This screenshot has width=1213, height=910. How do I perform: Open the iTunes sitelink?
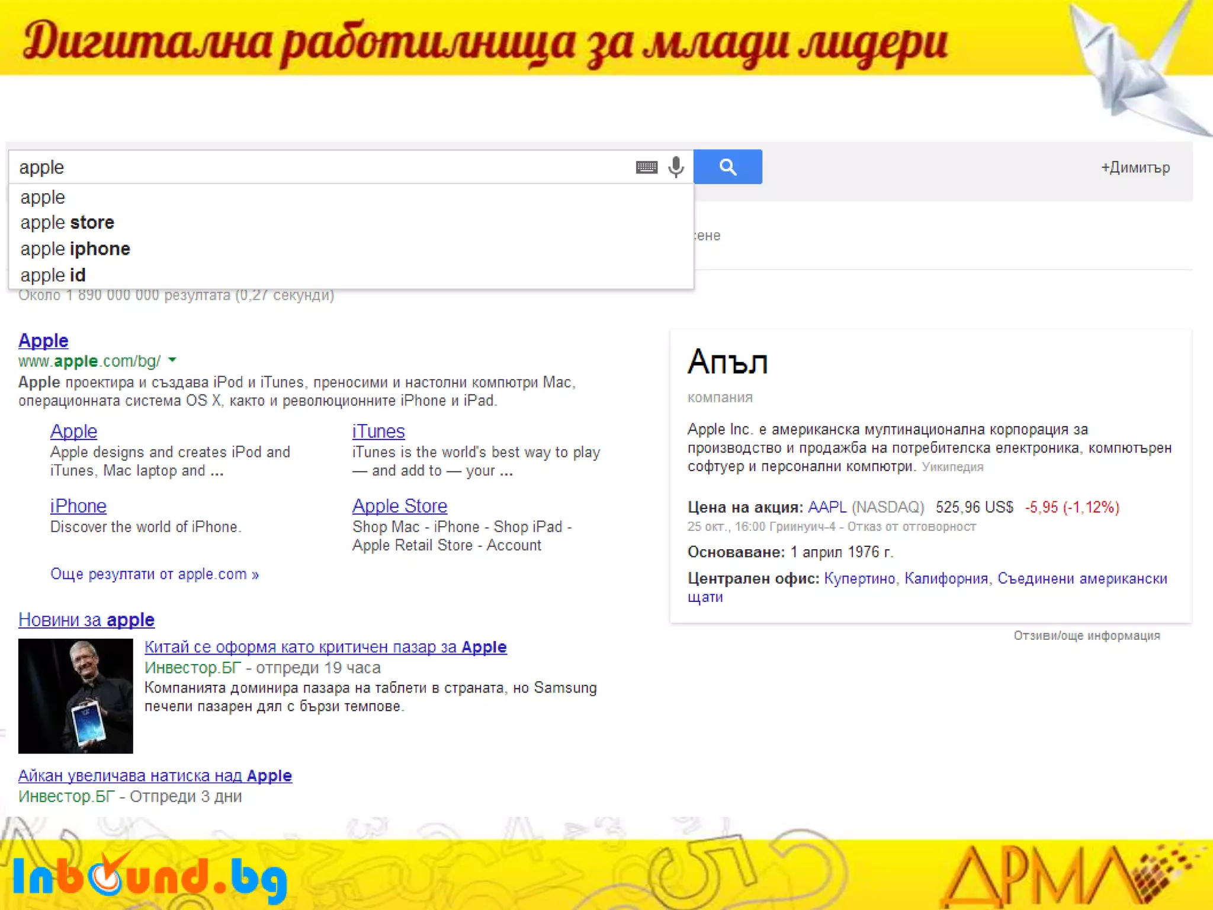point(378,431)
